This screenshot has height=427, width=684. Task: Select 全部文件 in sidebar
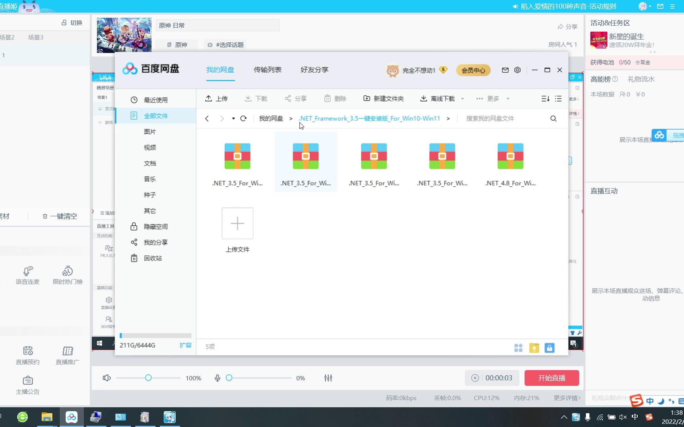pyautogui.click(x=156, y=116)
